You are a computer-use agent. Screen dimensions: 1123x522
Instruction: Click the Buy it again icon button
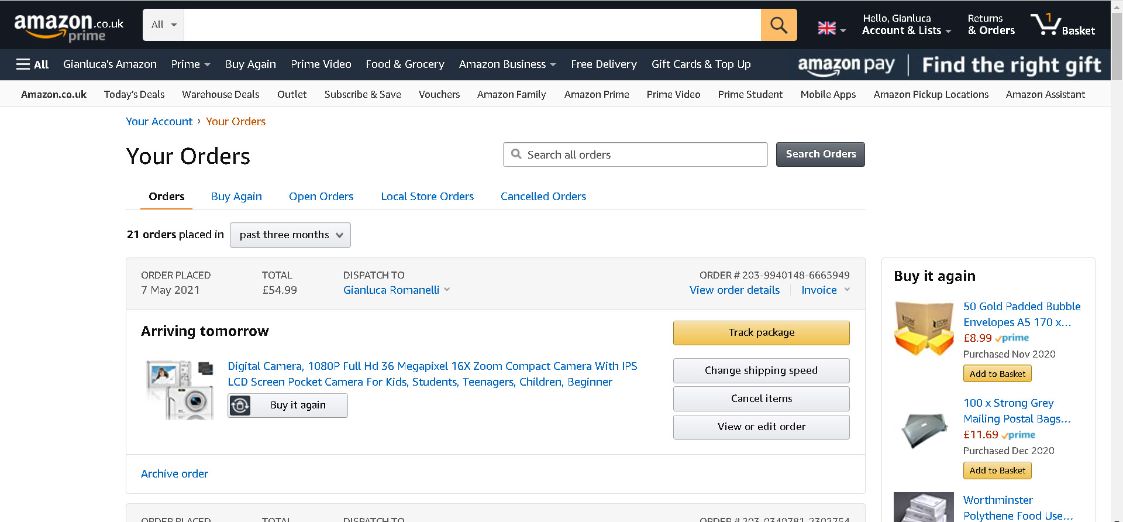coord(240,406)
